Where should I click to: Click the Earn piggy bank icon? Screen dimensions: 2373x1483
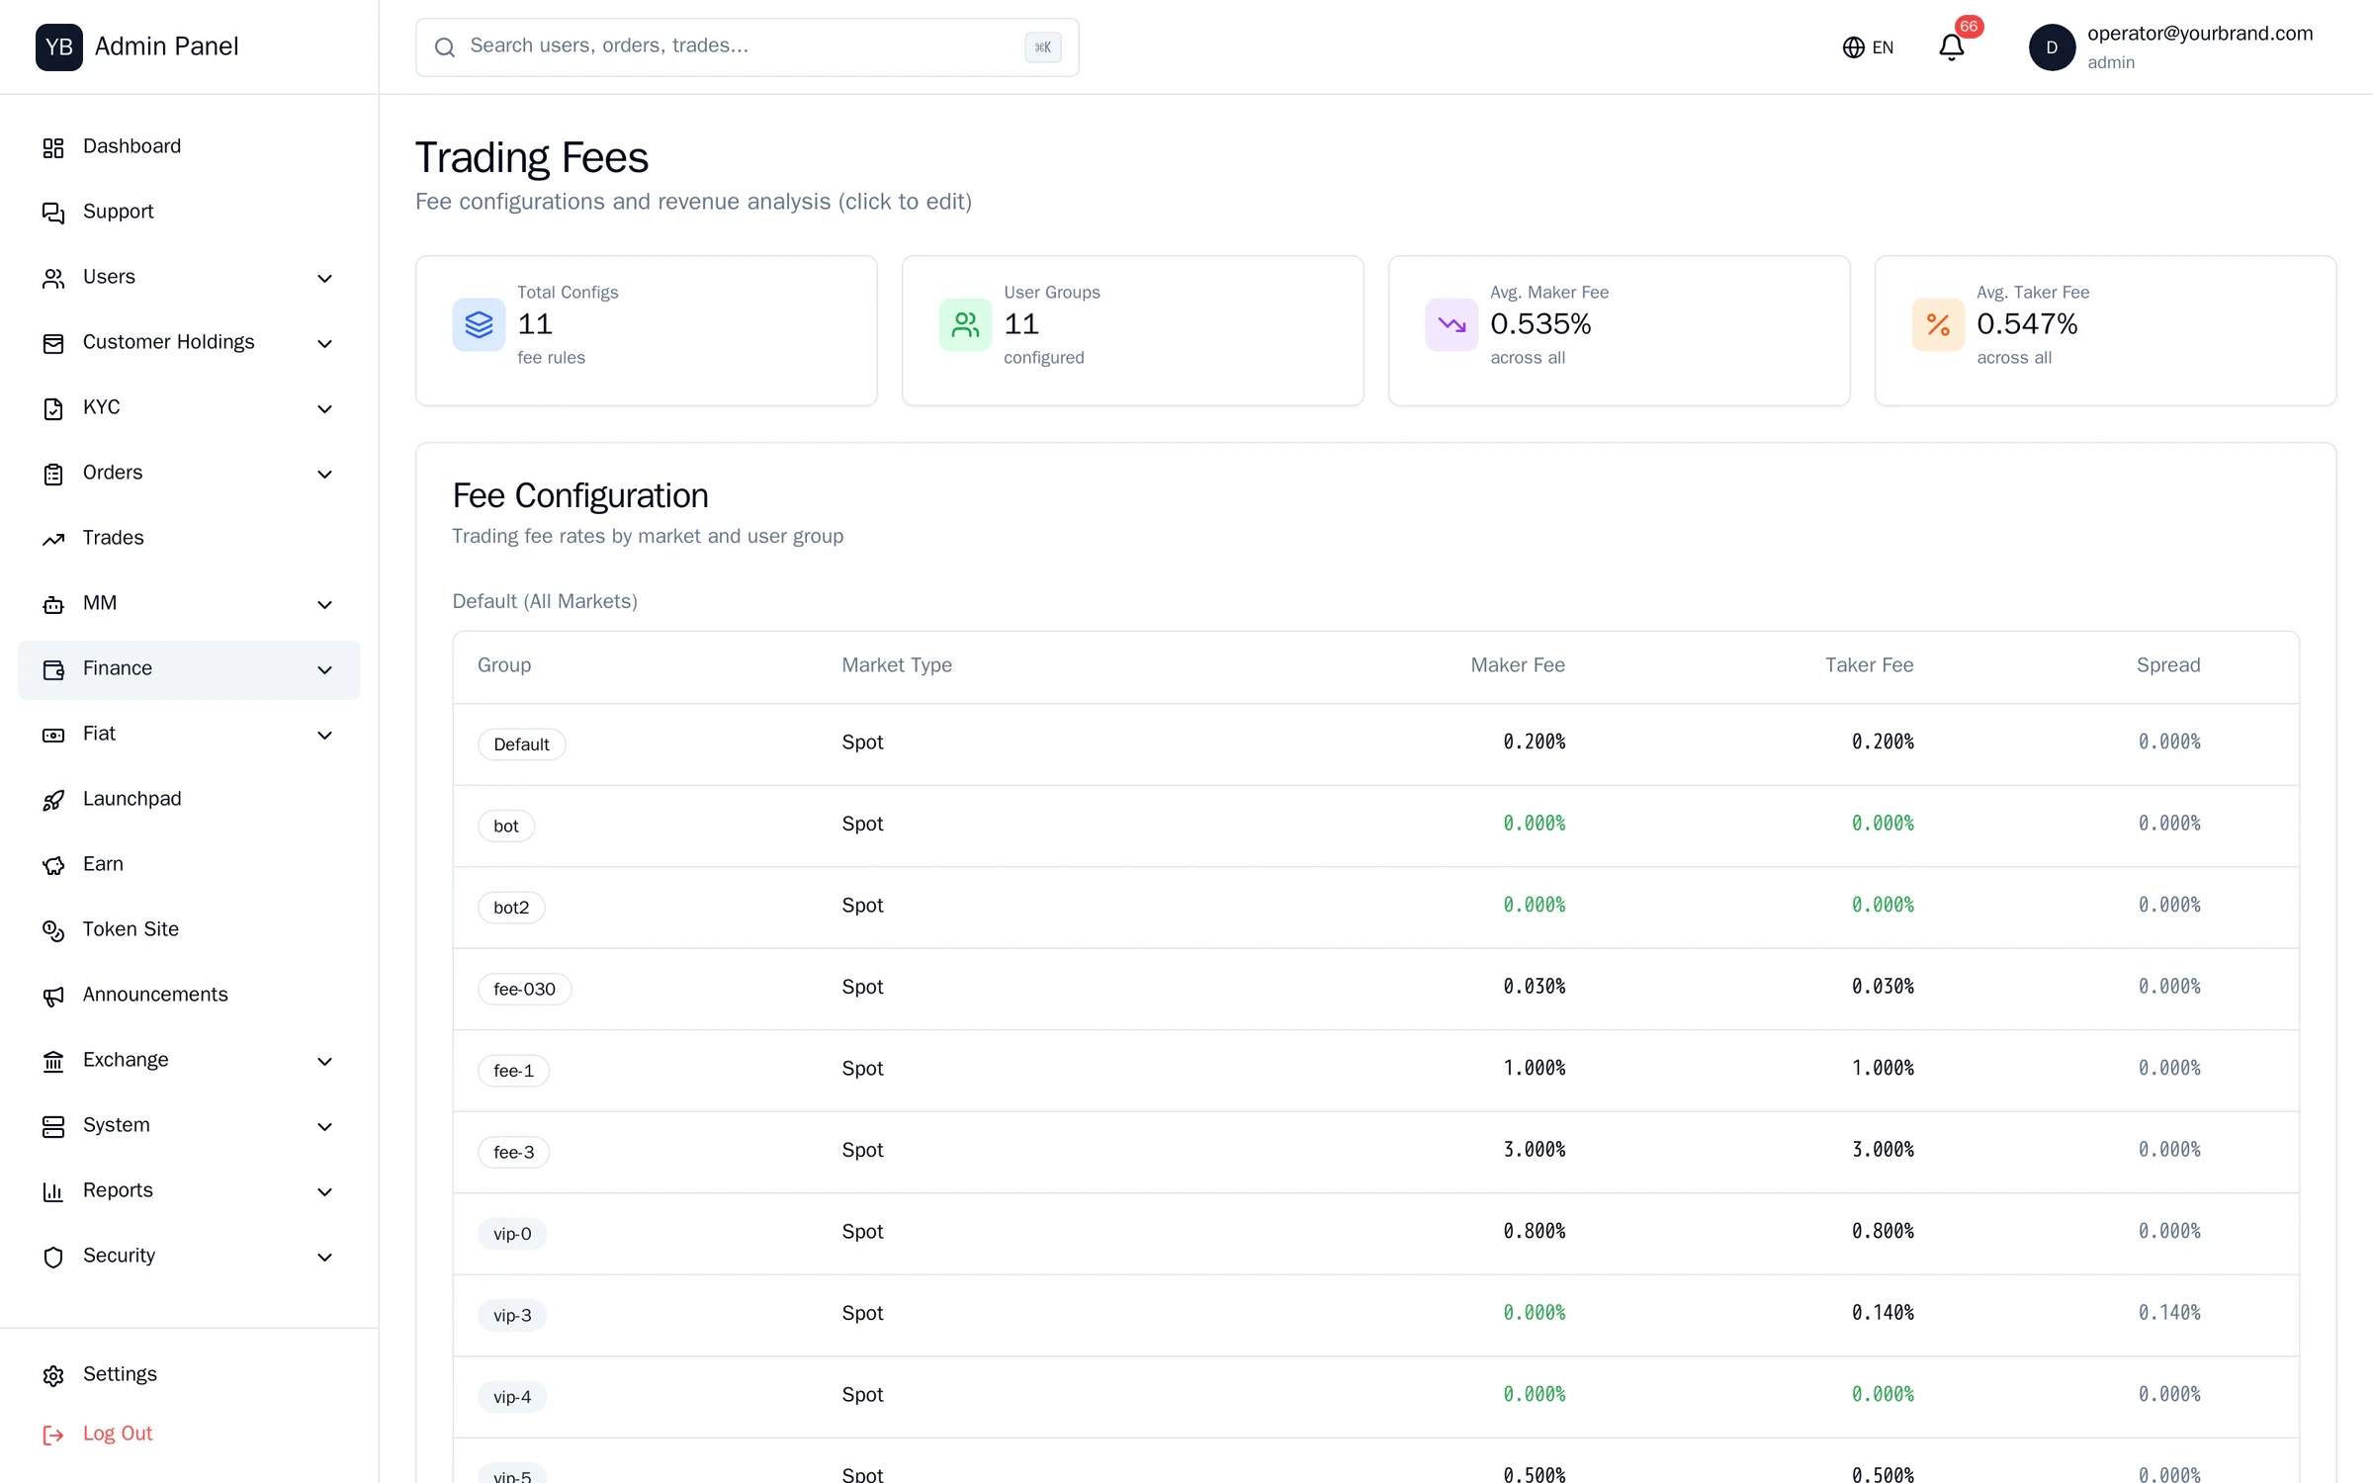(x=53, y=865)
